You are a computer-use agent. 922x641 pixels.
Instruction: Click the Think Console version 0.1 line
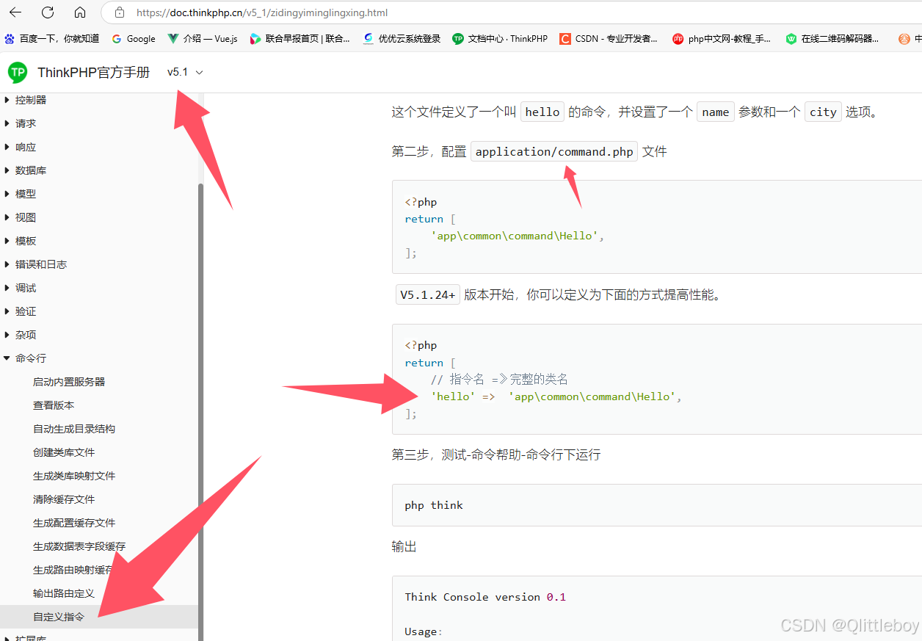pyautogui.click(x=485, y=597)
